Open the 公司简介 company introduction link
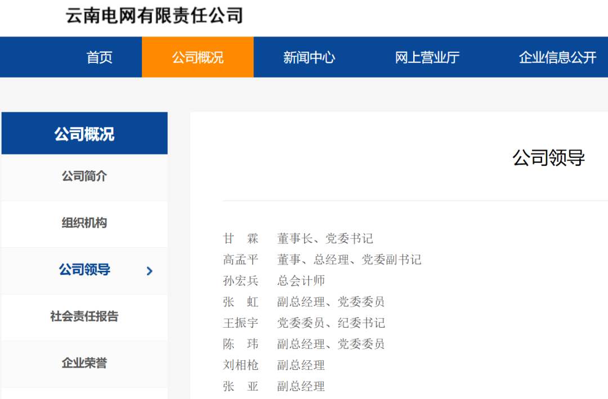Image resolution: width=608 pixels, height=399 pixels. 84,176
